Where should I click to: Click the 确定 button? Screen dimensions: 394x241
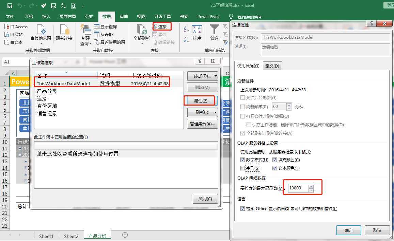point(348,230)
